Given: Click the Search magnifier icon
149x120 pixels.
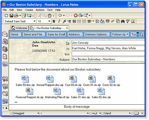Looking at the screenshot, I should point(86,16).
